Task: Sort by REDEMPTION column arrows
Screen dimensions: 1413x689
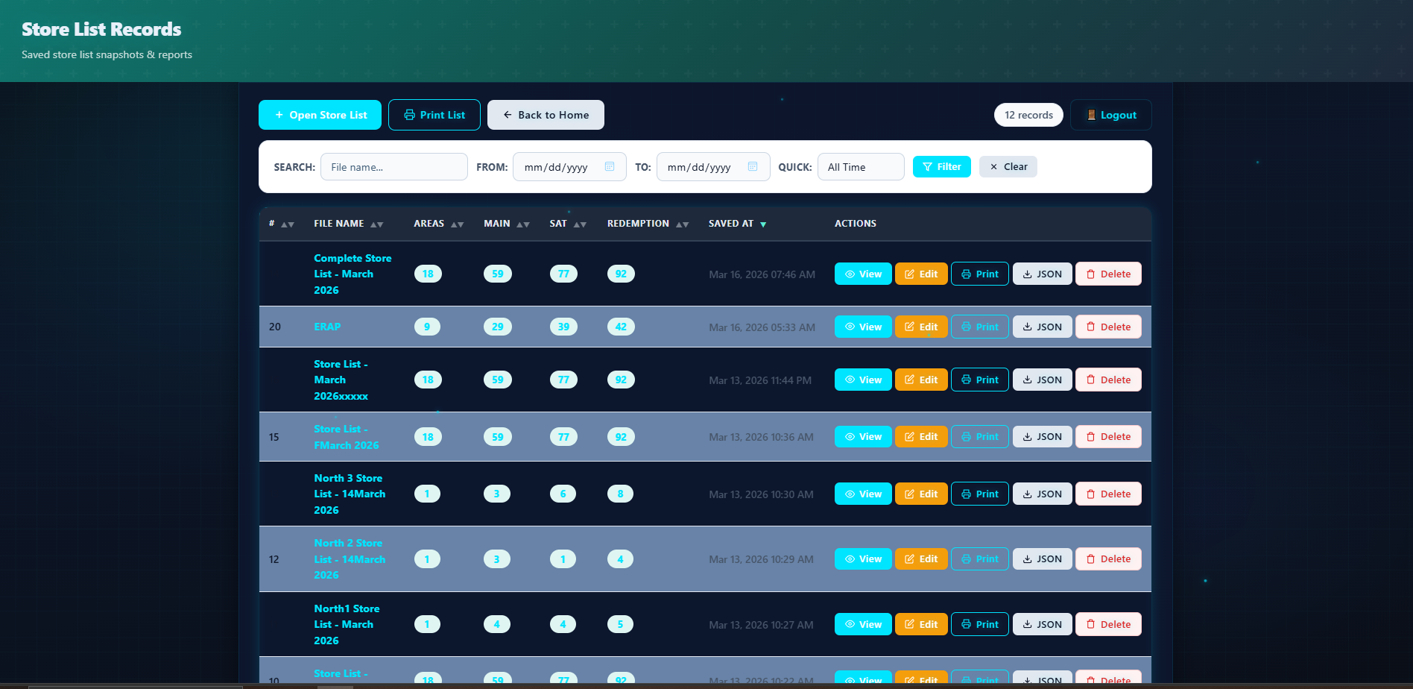Action: [682, 224]
